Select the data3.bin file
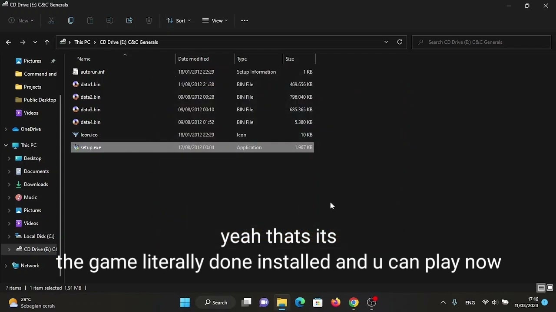 pyautogui.click(x=192, y=110)
